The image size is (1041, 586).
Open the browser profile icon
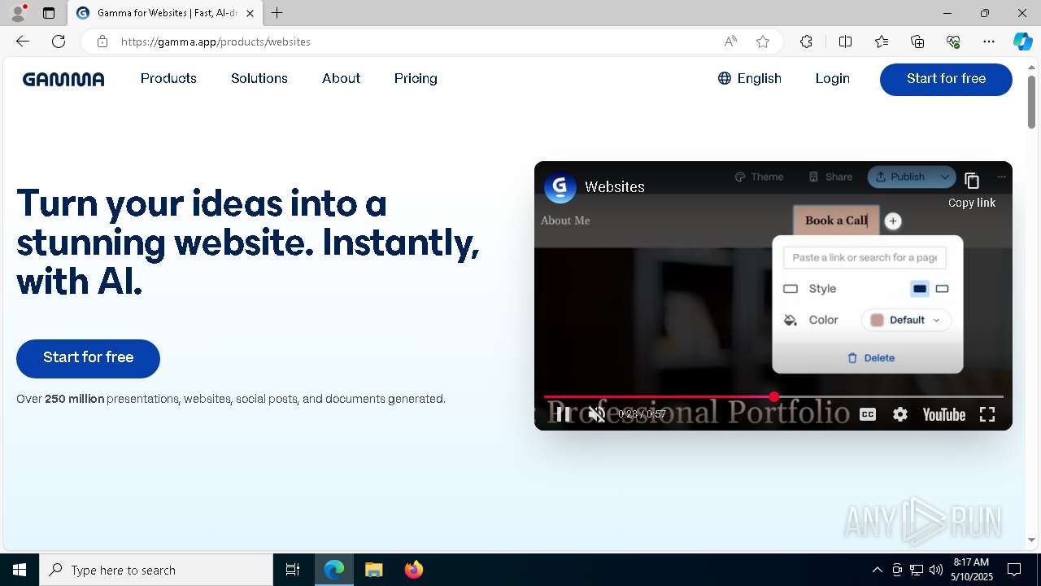tap(18, 13)
